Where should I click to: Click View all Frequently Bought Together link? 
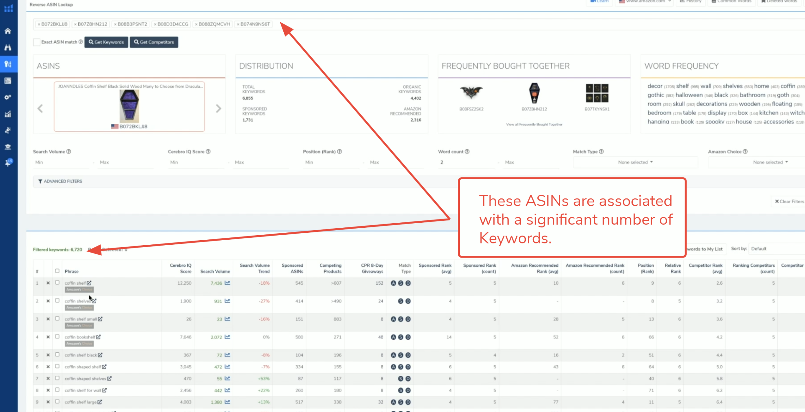[534, 125]
